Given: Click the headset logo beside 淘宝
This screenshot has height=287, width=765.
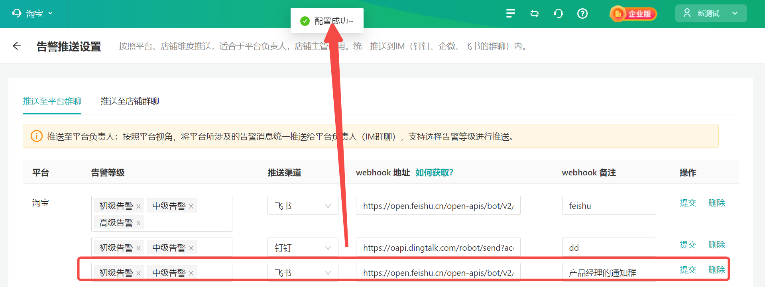Looking at the screenshot, I should point(17,14).
